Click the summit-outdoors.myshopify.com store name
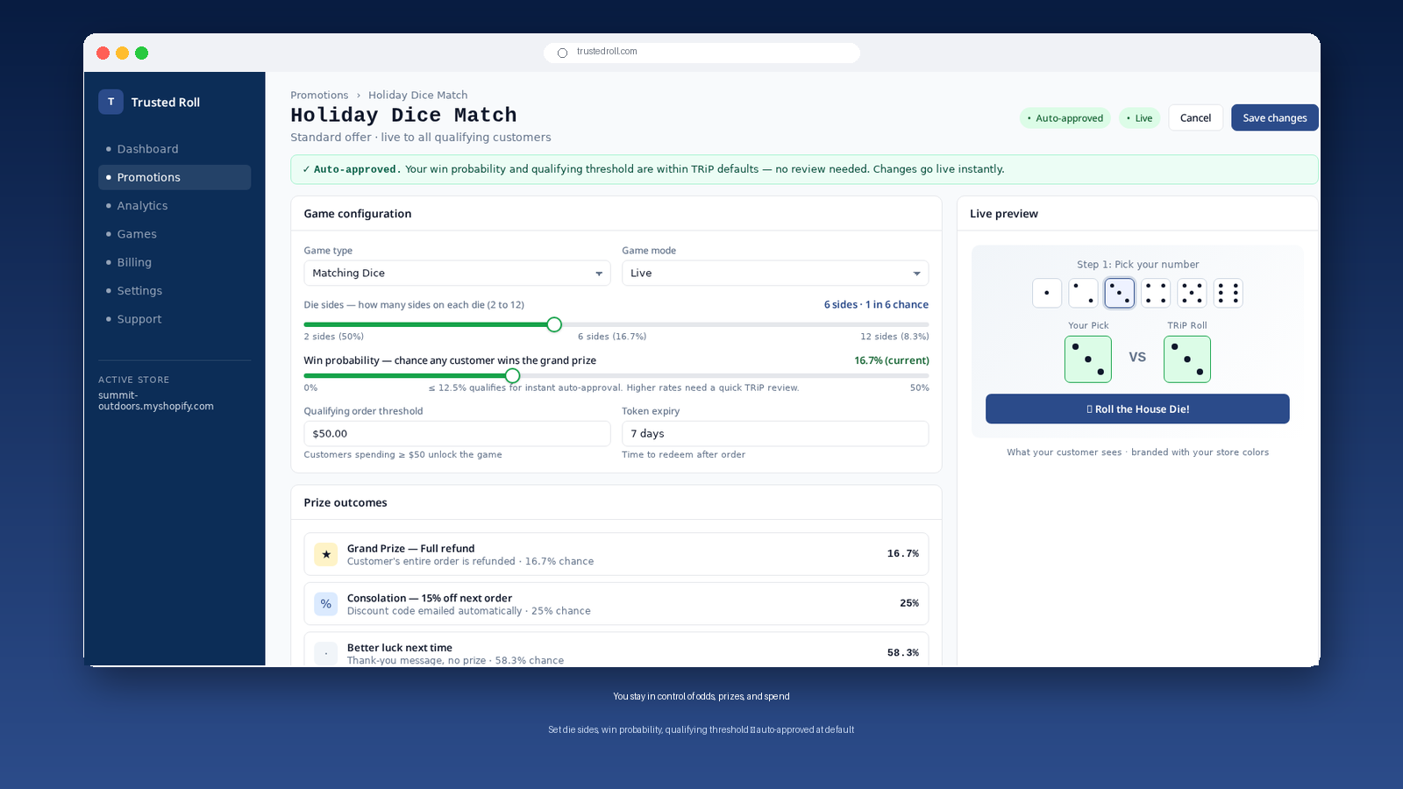1403x789 pixels. pyautogui.click(x=156, y=401)
